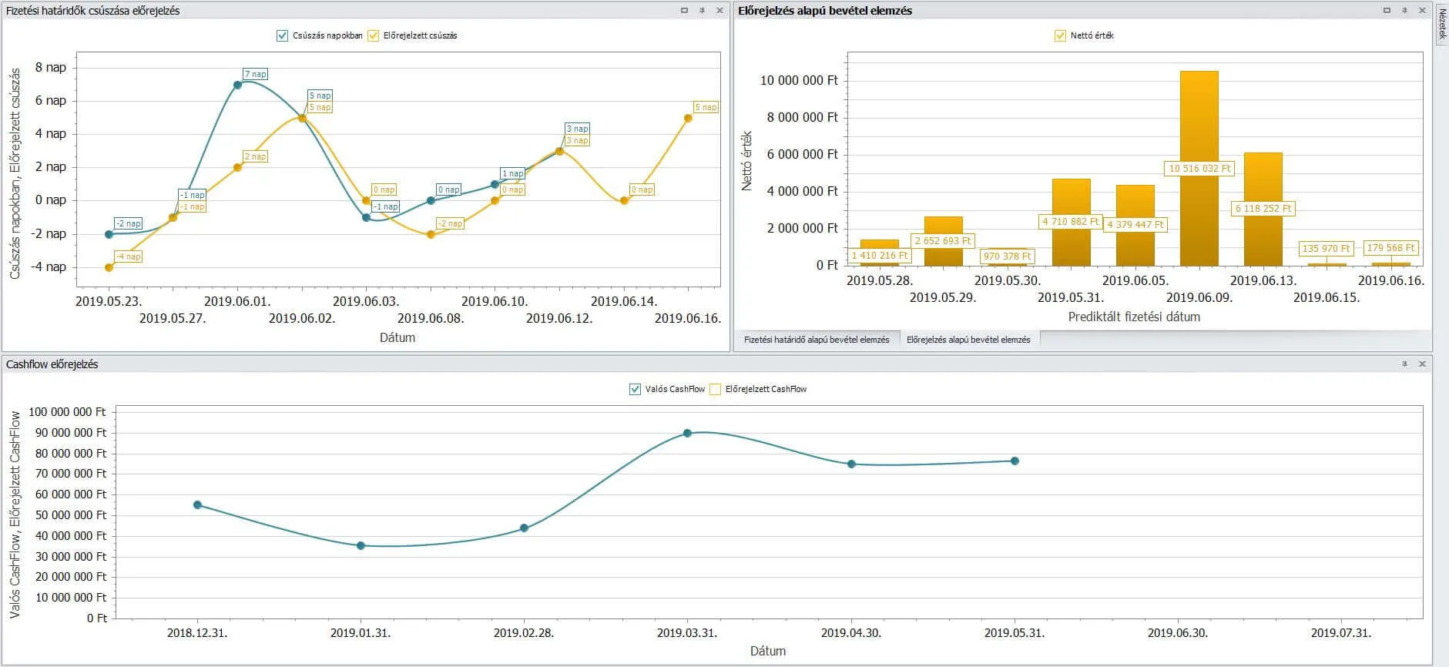The width and height of the screenshot is (1449, 667).
Task: Toggle auto-hide pin on Cashflow előrejelzés panel
Action: pyautogui.click(x=1404, y=364)
